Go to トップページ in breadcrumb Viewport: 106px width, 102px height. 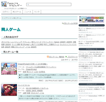coord(7,18)
